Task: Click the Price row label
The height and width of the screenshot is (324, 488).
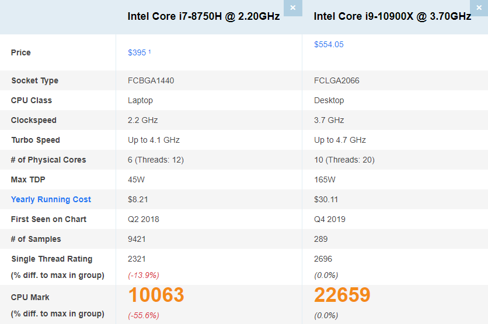Action: pyautogui.click(x=20, y=52)
